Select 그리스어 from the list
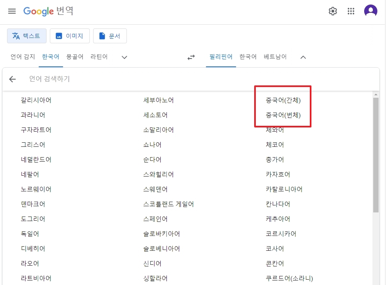The height and width of the screenshot is (285, 386). [x=33, y=145]
